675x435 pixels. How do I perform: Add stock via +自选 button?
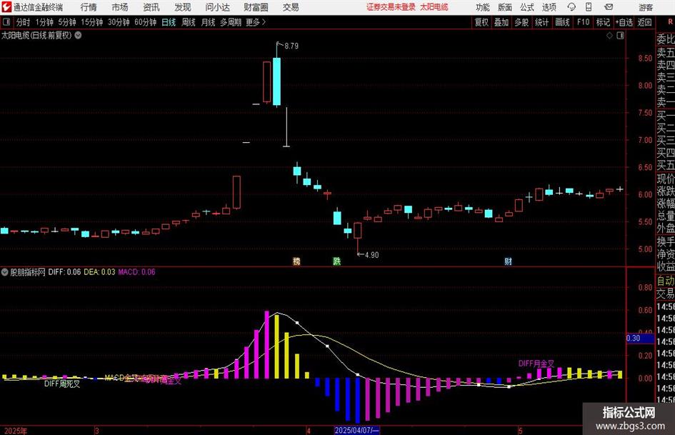pos(624,22)
